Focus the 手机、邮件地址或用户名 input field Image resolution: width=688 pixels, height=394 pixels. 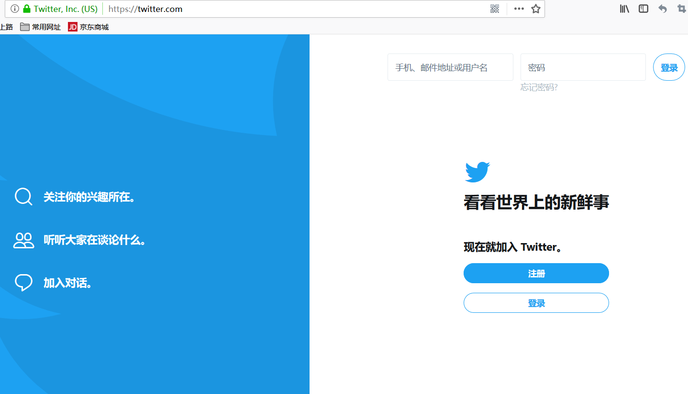pos(450,67)
